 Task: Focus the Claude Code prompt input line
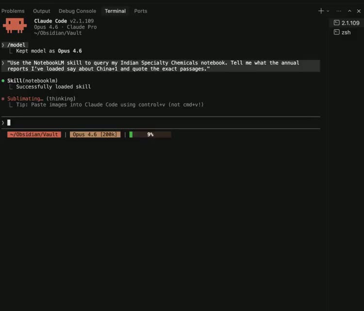pos(146,122)
